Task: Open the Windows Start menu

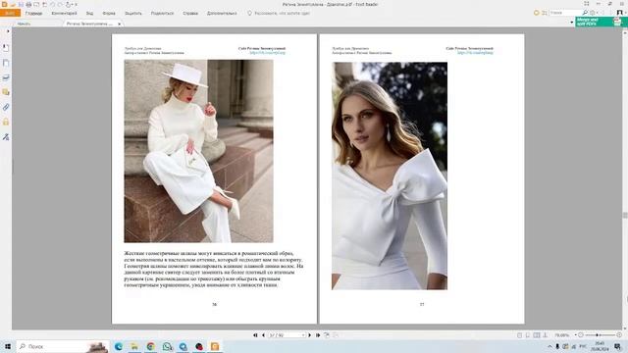Action: coord(8,346)
